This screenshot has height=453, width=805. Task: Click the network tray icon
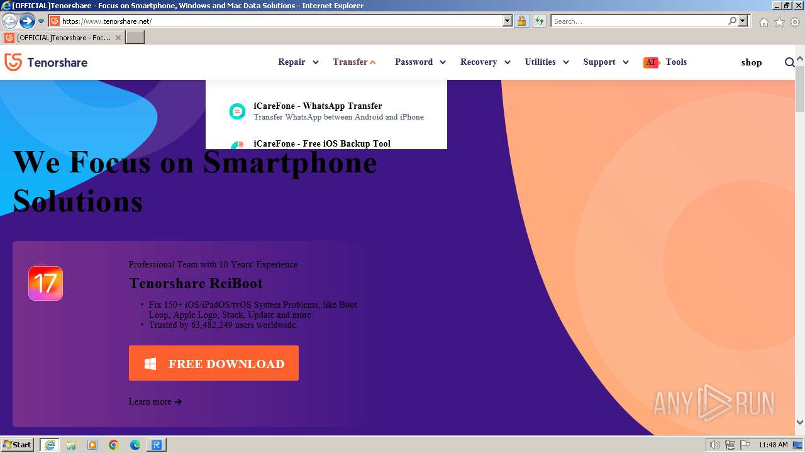click(x=730, y=445)
